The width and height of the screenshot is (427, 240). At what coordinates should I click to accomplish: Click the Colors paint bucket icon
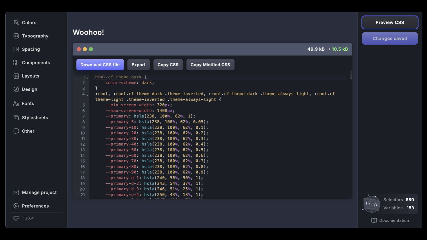point(16,23)
